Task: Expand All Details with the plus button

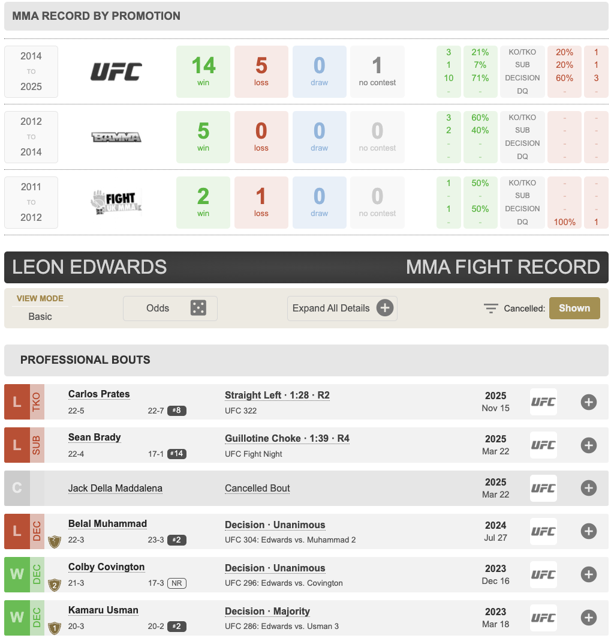Action: click(385, 308)
